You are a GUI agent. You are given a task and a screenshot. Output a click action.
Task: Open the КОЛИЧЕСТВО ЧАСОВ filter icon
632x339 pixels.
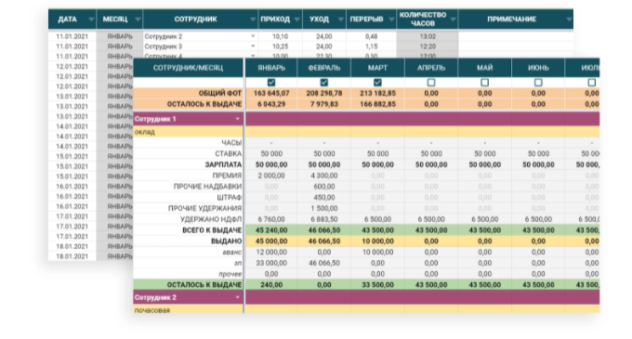click(x=453, y=20)
